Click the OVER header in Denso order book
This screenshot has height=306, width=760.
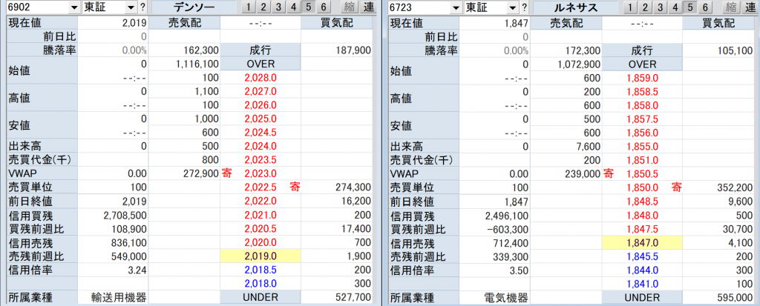(x=261, y=64)
